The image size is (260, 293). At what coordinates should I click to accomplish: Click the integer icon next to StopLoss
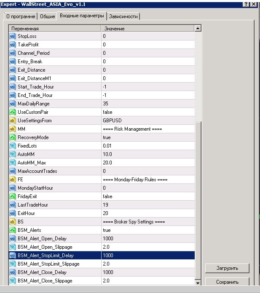click(13, 36)
